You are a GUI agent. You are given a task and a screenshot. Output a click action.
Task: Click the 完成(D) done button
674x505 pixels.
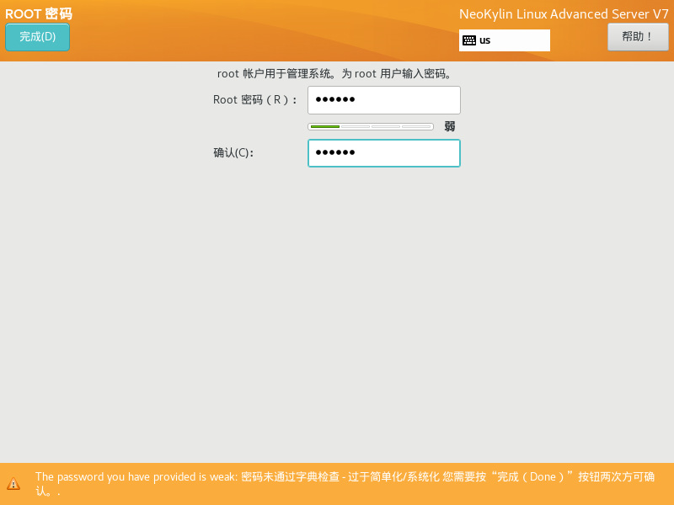click(x=37, y=37)
